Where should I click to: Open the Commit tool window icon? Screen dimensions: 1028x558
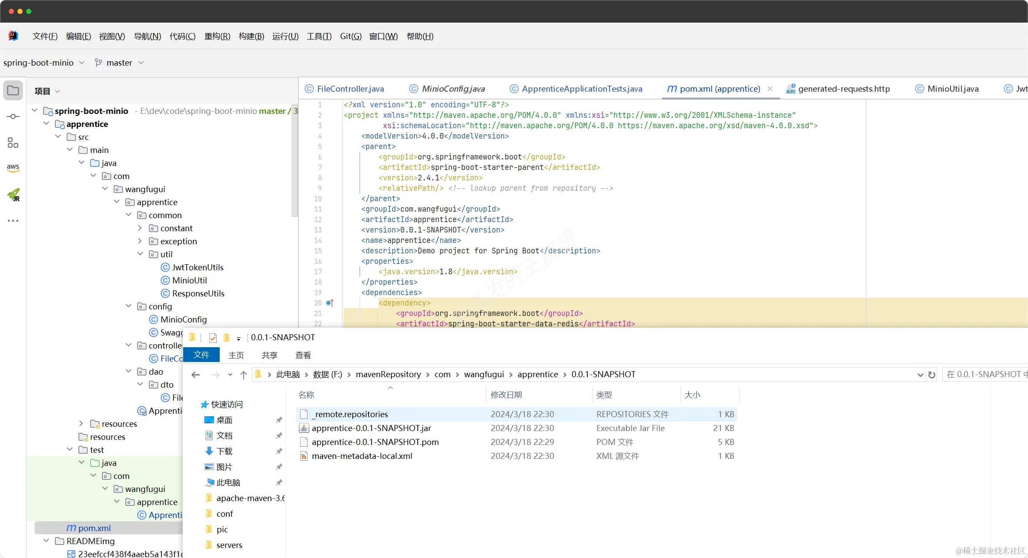click(x=13, y=116)
